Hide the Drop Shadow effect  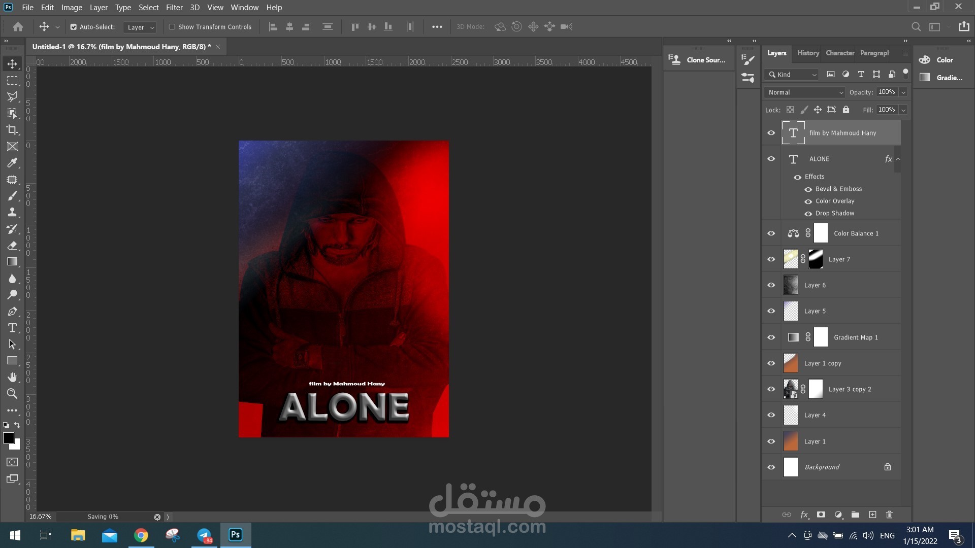808,214
